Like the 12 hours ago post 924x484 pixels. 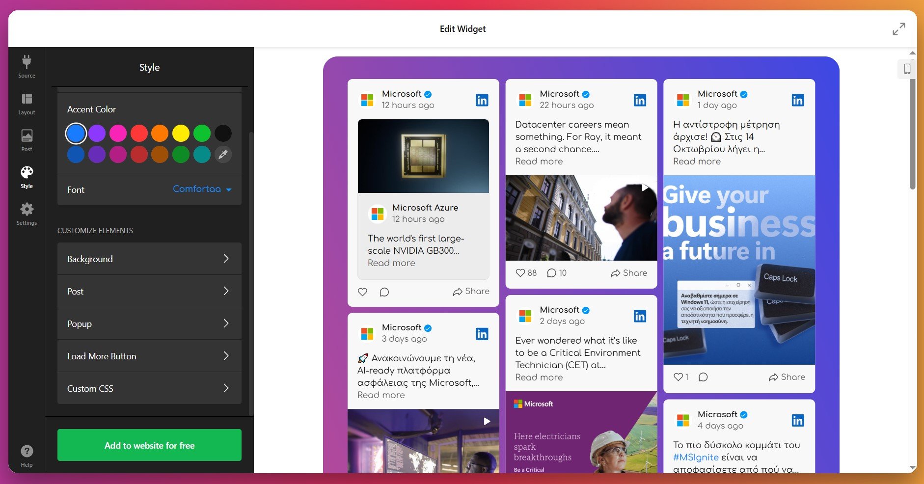click(362, 292)
